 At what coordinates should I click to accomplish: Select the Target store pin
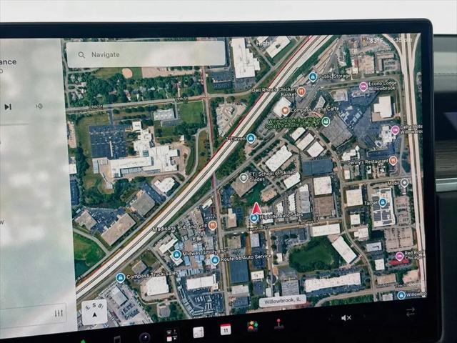point(383,202)
